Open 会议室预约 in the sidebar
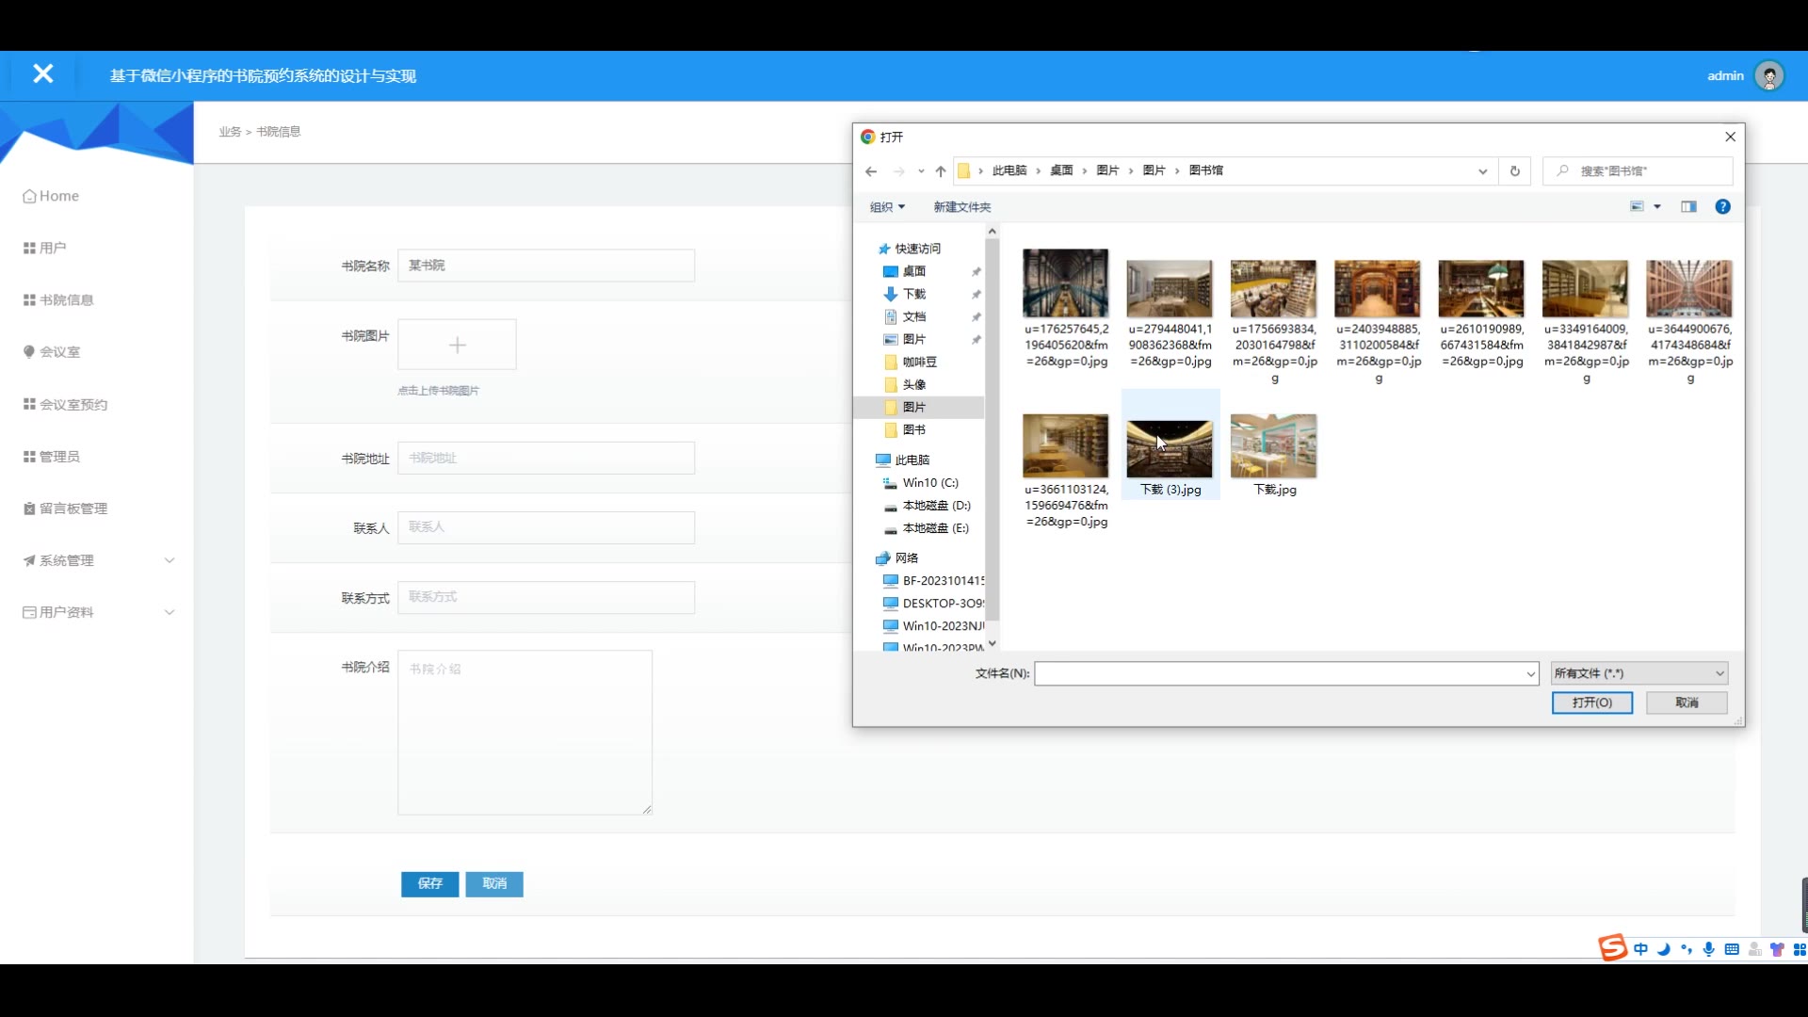This screenshot has height=1017, width=1808. 73,405
